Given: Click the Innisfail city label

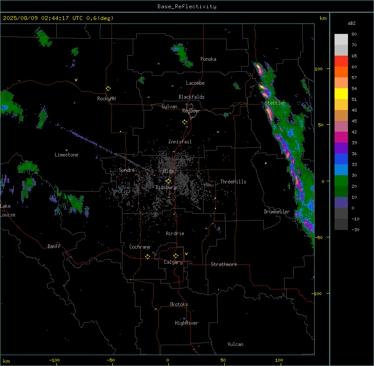Looking at the screenshot, I should [180, 142].
